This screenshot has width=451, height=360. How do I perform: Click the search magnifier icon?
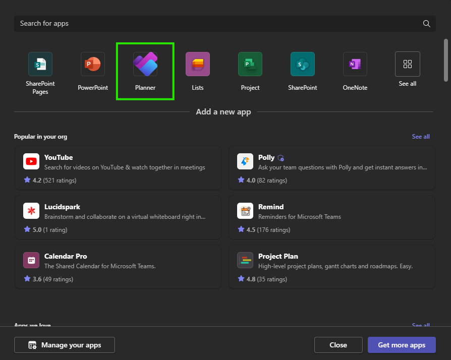point(426,23)
